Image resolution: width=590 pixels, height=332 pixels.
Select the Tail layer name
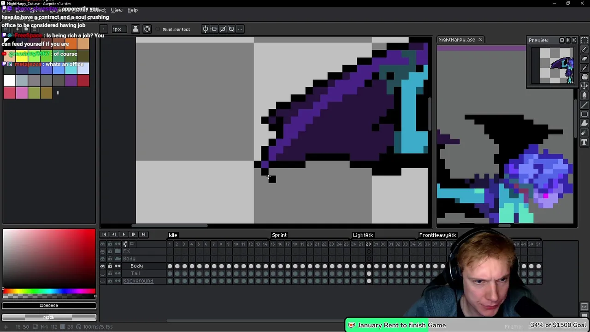(x=135, y=273)
